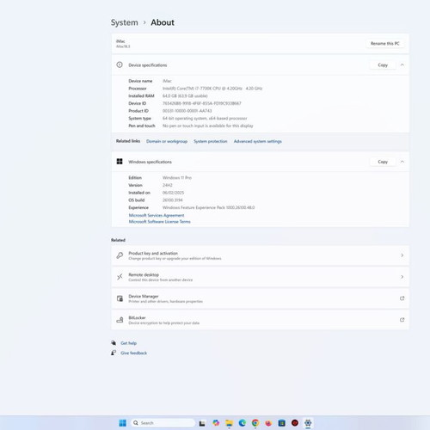Open Microsoft Services Agreement link
This screenshot has height=430, width=430.
point(157,215)
